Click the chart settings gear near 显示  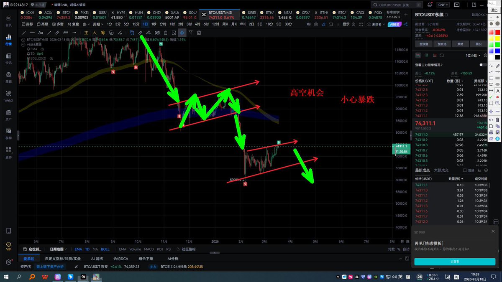click(353, 24)
